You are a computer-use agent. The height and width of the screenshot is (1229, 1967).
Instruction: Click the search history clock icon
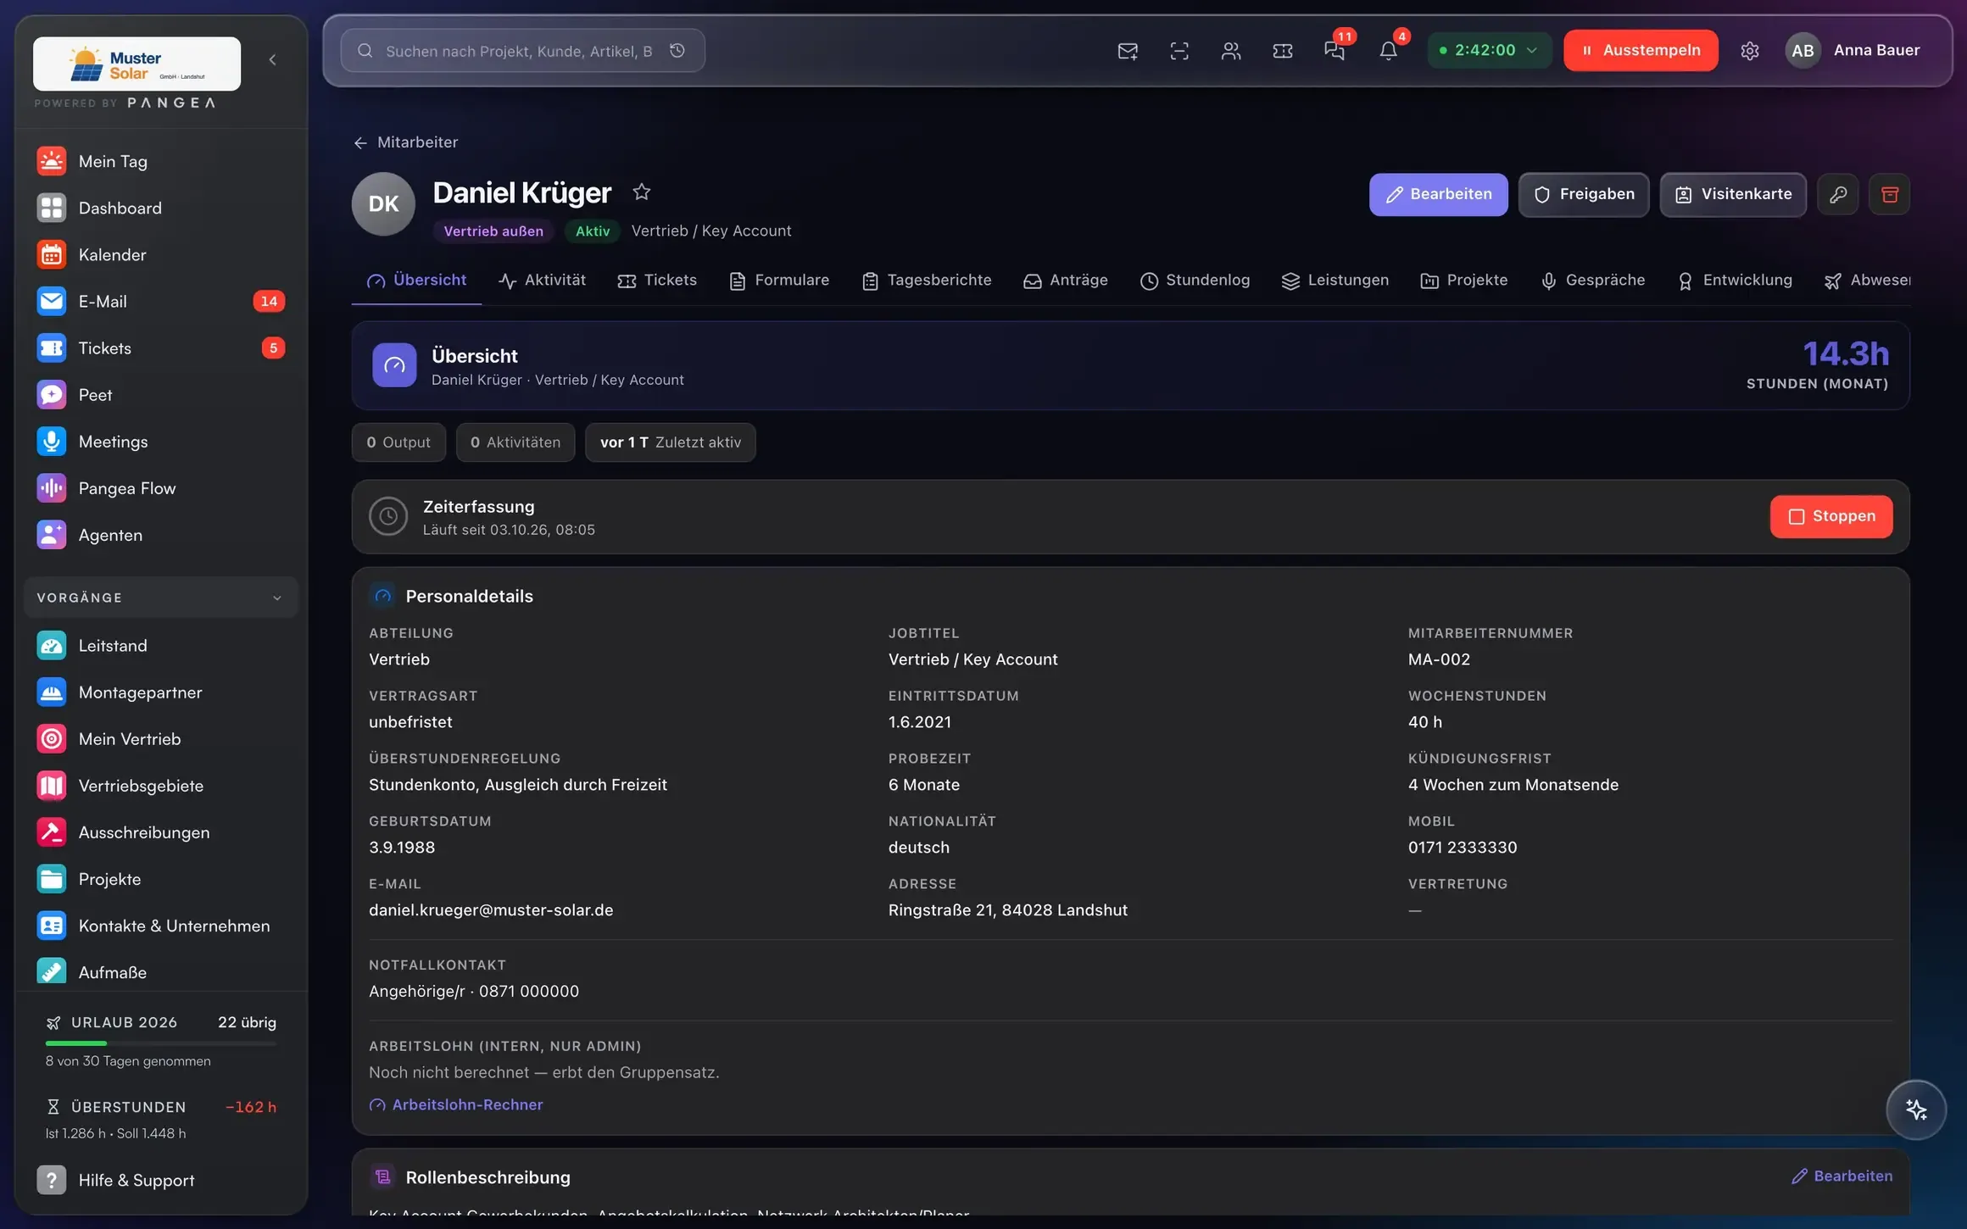tap(677, 51)
